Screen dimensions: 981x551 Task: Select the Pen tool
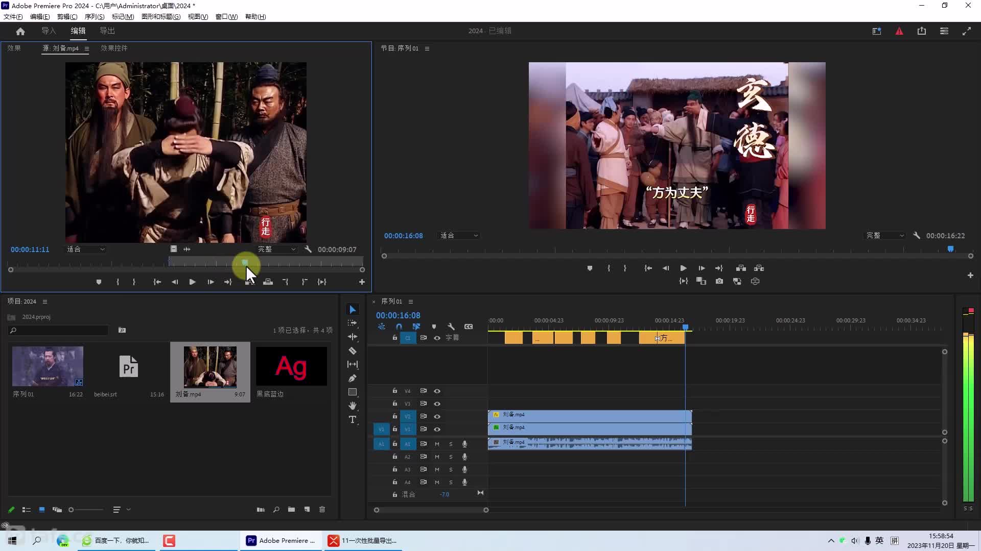tap(353, 379)
